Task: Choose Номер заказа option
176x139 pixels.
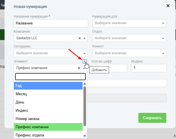Action: pos(48,119)
